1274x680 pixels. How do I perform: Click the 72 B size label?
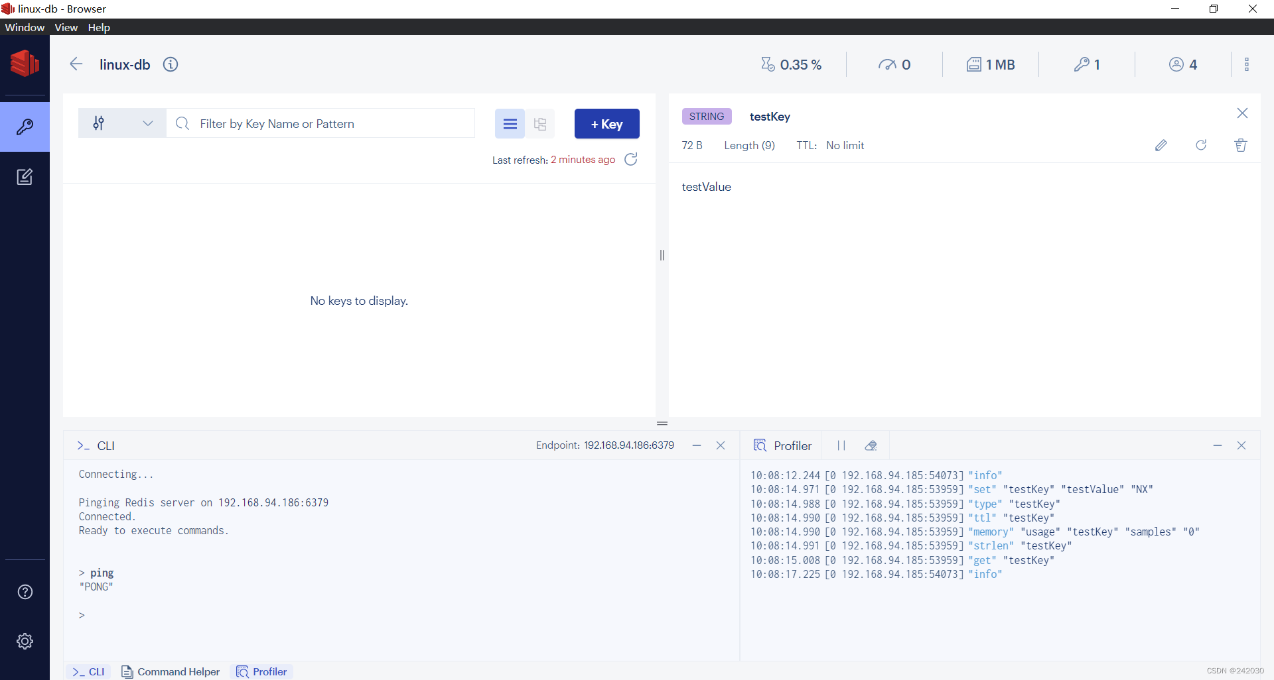click(692, 145)
